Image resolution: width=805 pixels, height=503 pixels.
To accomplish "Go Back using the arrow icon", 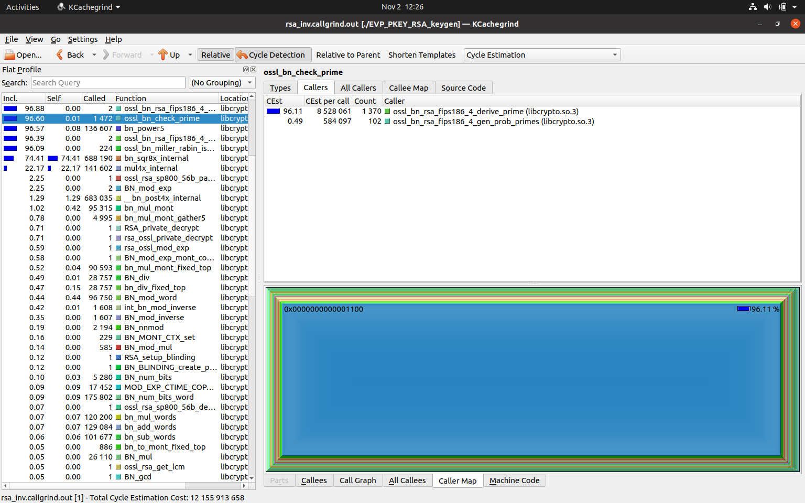I will [x=70, y=55].
